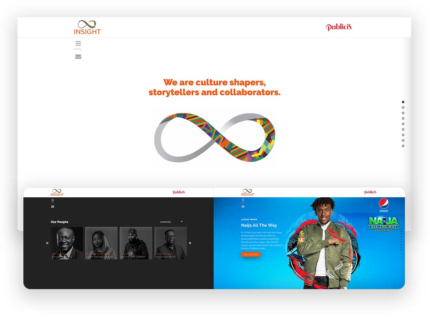
Task: Click the colorful infinity loop artwork
Action: click(215, 138)
